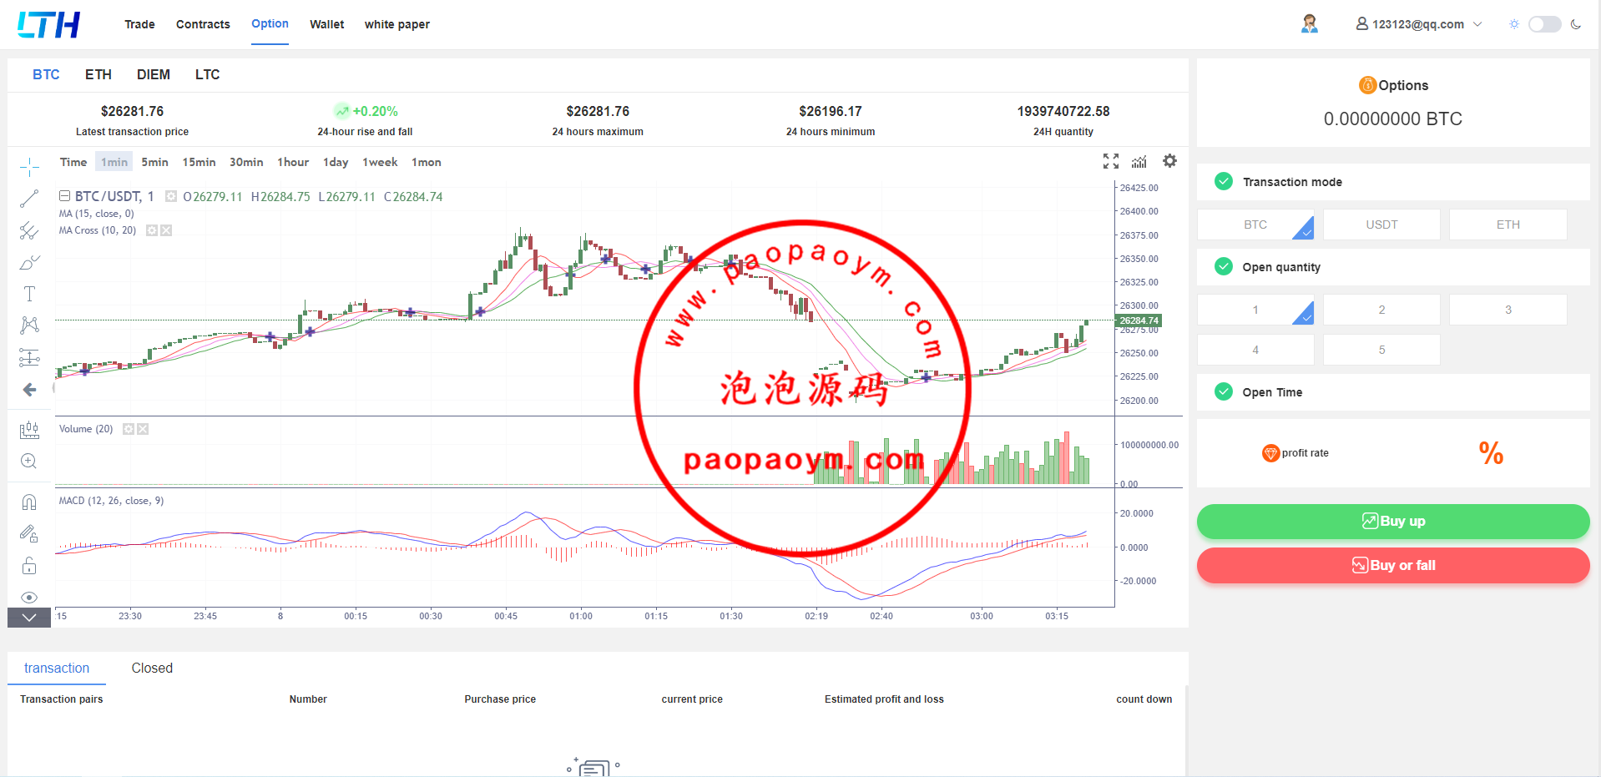Select the 1week chart interval
Screen dimensions: 1601x777
[x=380, y=162]
